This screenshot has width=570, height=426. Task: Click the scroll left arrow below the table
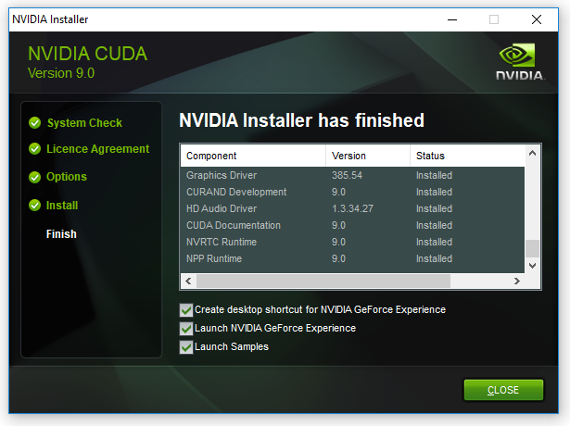tap(188, 282)
